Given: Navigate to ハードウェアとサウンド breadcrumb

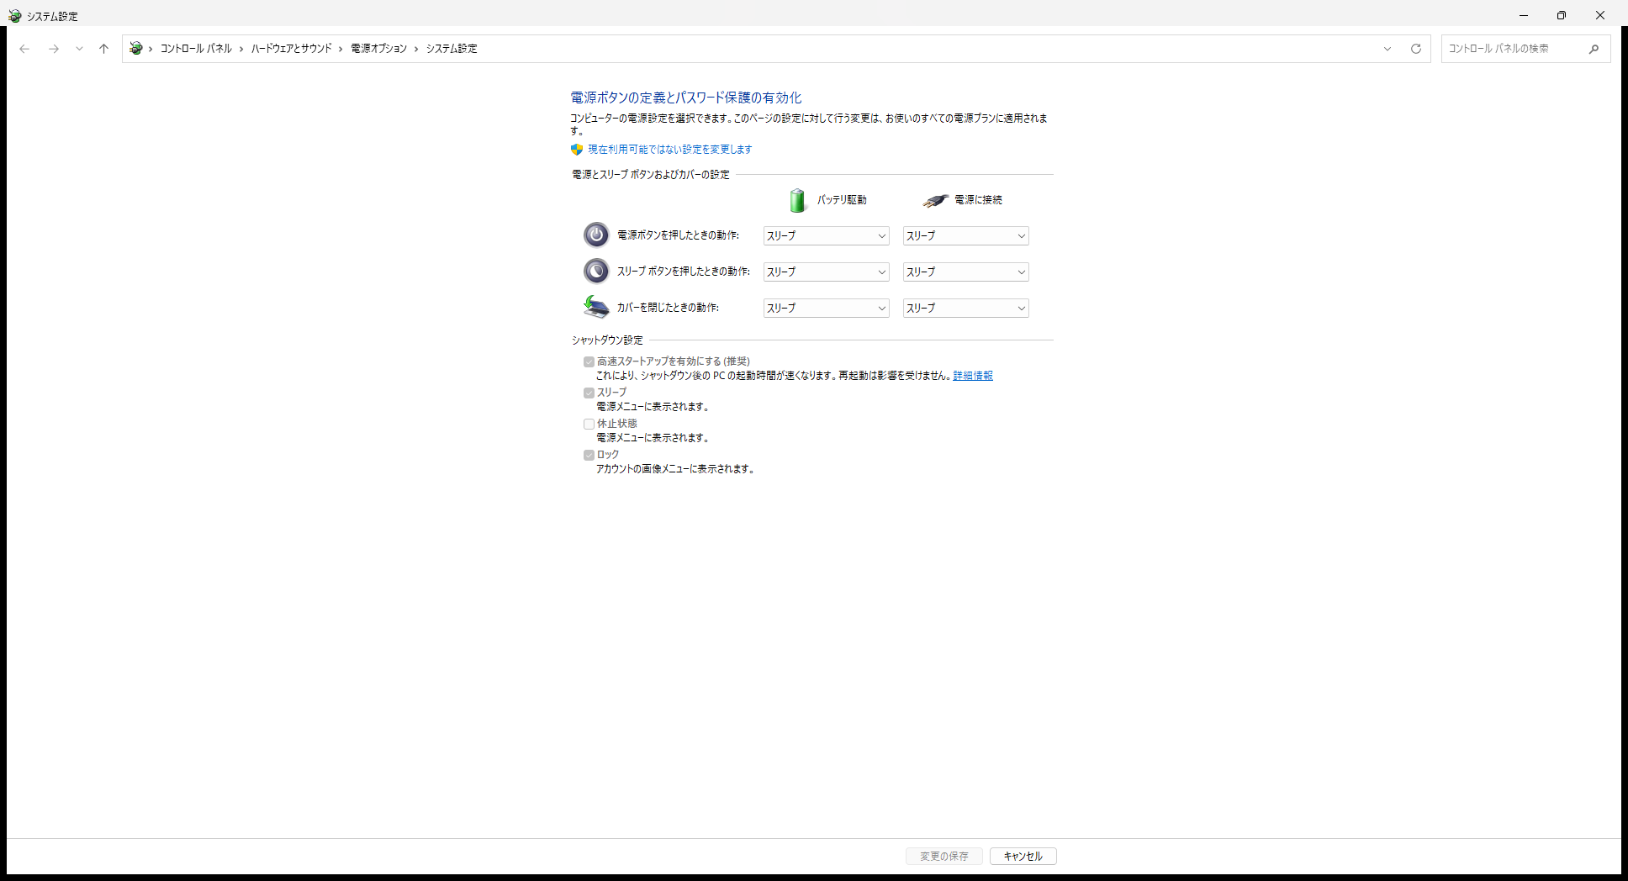Looking at the screenshot, I should [292, 49].
